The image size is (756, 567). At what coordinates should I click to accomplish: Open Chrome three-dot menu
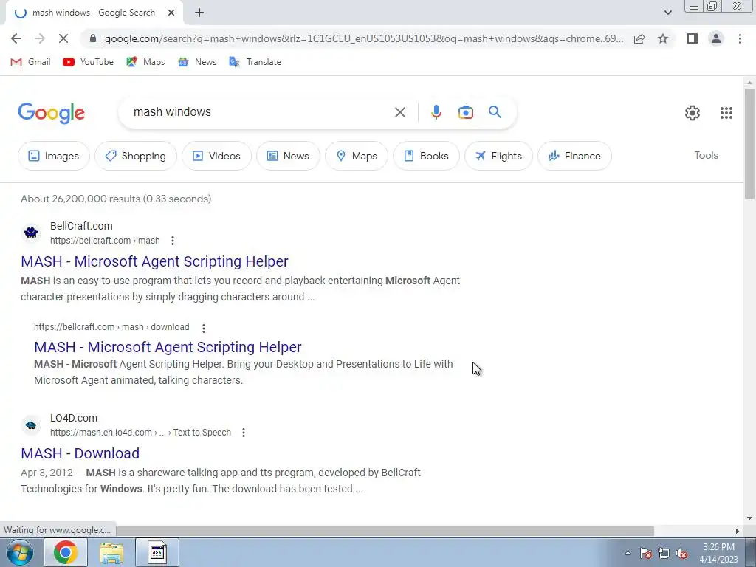coord(740,38)
